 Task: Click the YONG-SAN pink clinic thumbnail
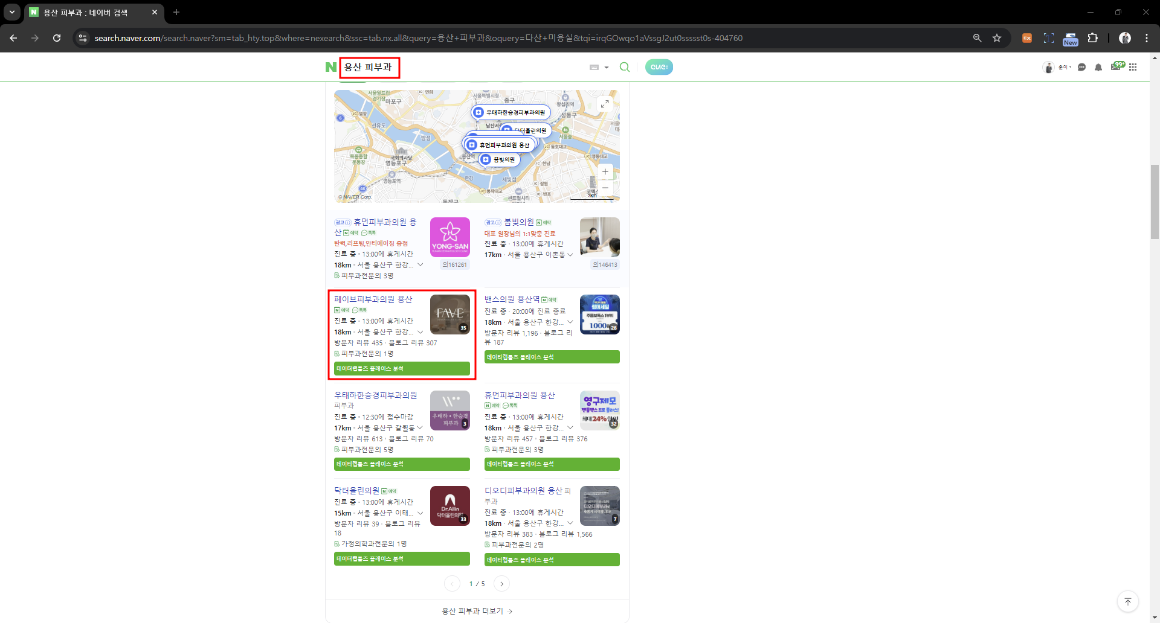tap(450, 237)
